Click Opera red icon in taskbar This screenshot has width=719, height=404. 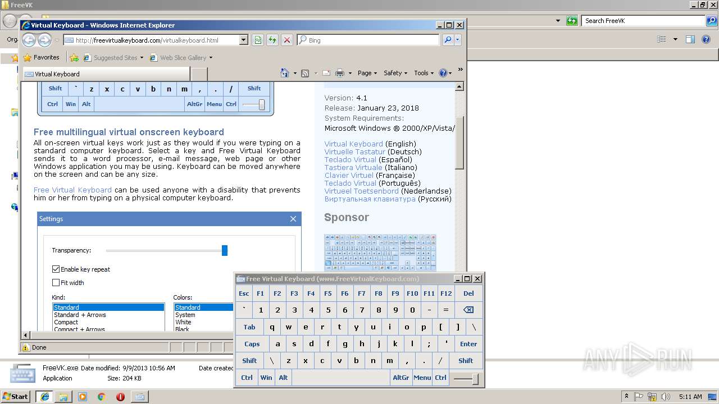point(120,397)
